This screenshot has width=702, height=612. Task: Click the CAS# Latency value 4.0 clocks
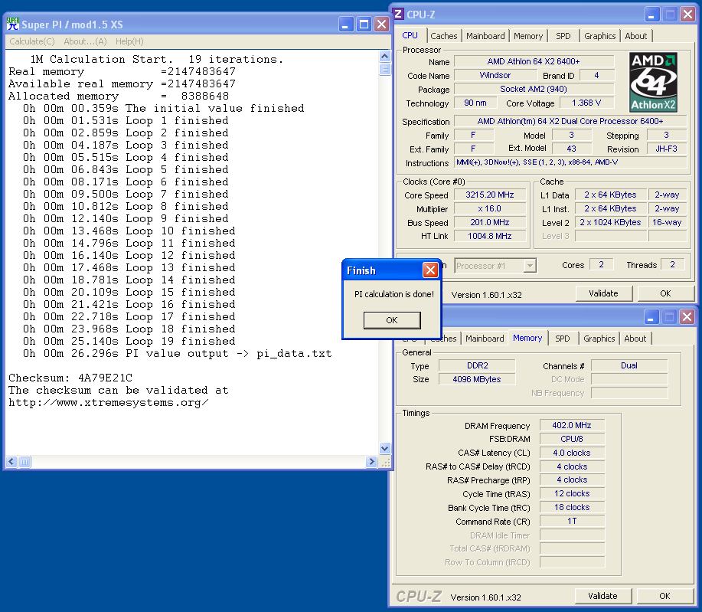[x=572, y=453]
